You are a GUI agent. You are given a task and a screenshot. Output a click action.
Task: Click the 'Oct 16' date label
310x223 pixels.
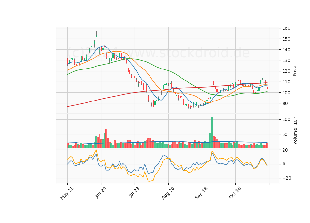[235, 193]
